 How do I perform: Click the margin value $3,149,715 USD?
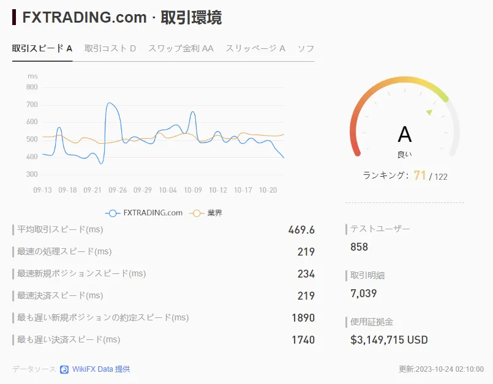point(389,340)
